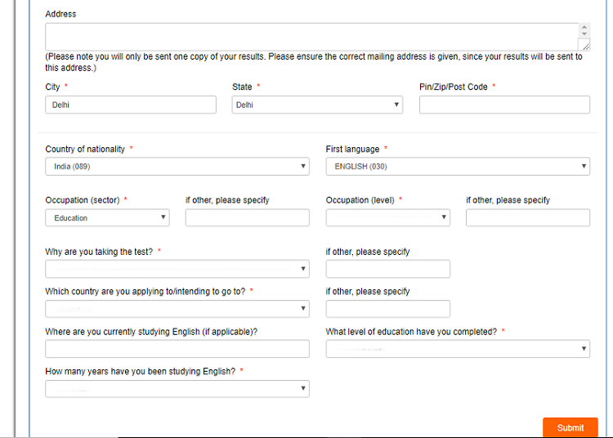
Task: Click the Address text area
Action: [x=311, y=37]
